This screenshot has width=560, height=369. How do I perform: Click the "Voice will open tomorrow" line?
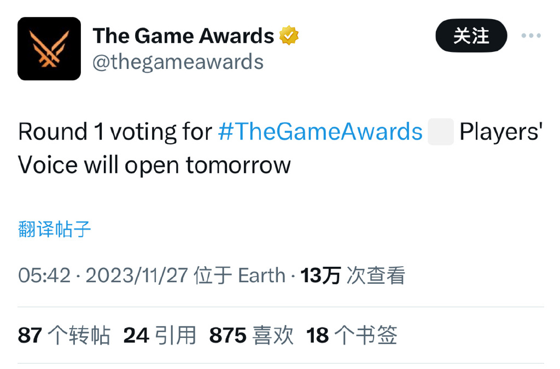pos(154,165)
